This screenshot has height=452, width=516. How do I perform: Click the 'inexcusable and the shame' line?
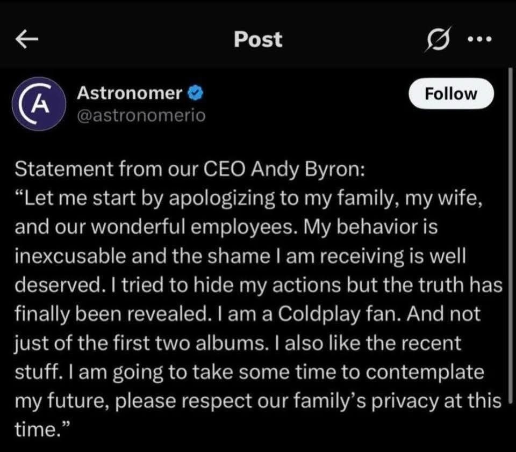(x=240, y=256)
